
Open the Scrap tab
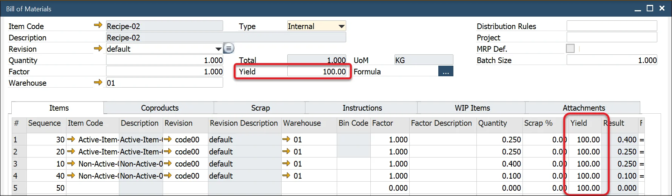(x=260, y=108)
